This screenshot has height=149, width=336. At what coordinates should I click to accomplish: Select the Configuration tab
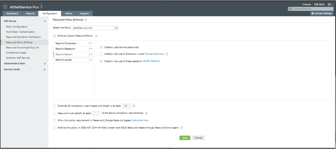pos(50,13)
